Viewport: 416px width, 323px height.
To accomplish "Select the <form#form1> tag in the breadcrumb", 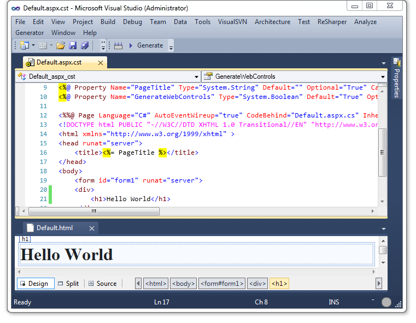I will click(222, 284).
